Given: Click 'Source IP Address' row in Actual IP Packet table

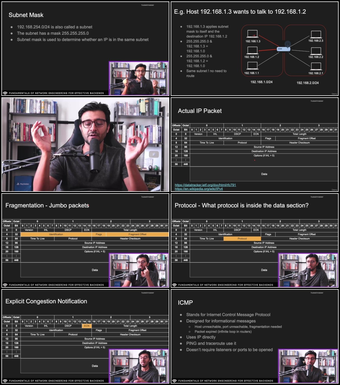Looking at the screenshot, I should 264,147.
